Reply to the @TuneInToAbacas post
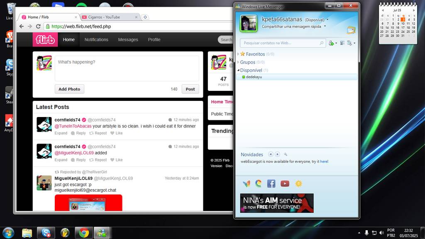Image resolution: width=425 pixels, height=239 pixels. click(x=78, y=133)
